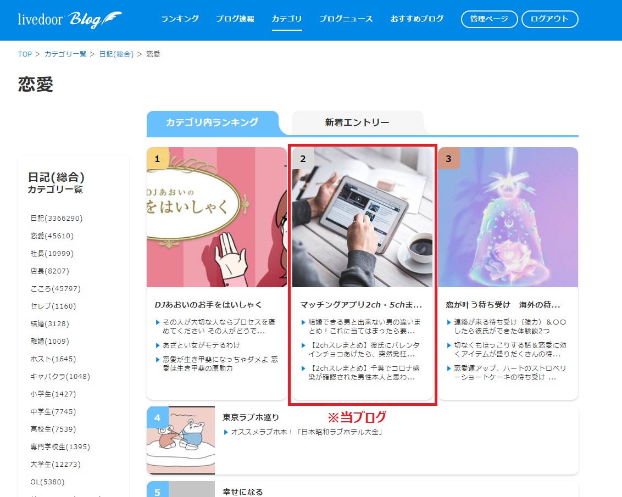The width and height of the screenshot is (622, 497).
Task: Select sidebar category 恋愛(45610)
Action: tap(52, 236)
